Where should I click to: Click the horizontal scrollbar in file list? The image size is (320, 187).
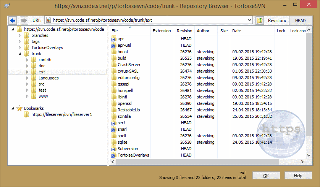point(191,162)
